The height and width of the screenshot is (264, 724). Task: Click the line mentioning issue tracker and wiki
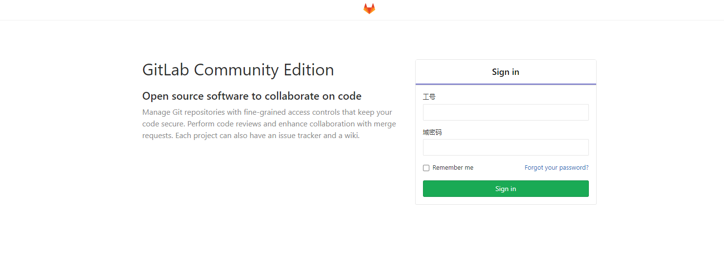click(x=251, y=136)
